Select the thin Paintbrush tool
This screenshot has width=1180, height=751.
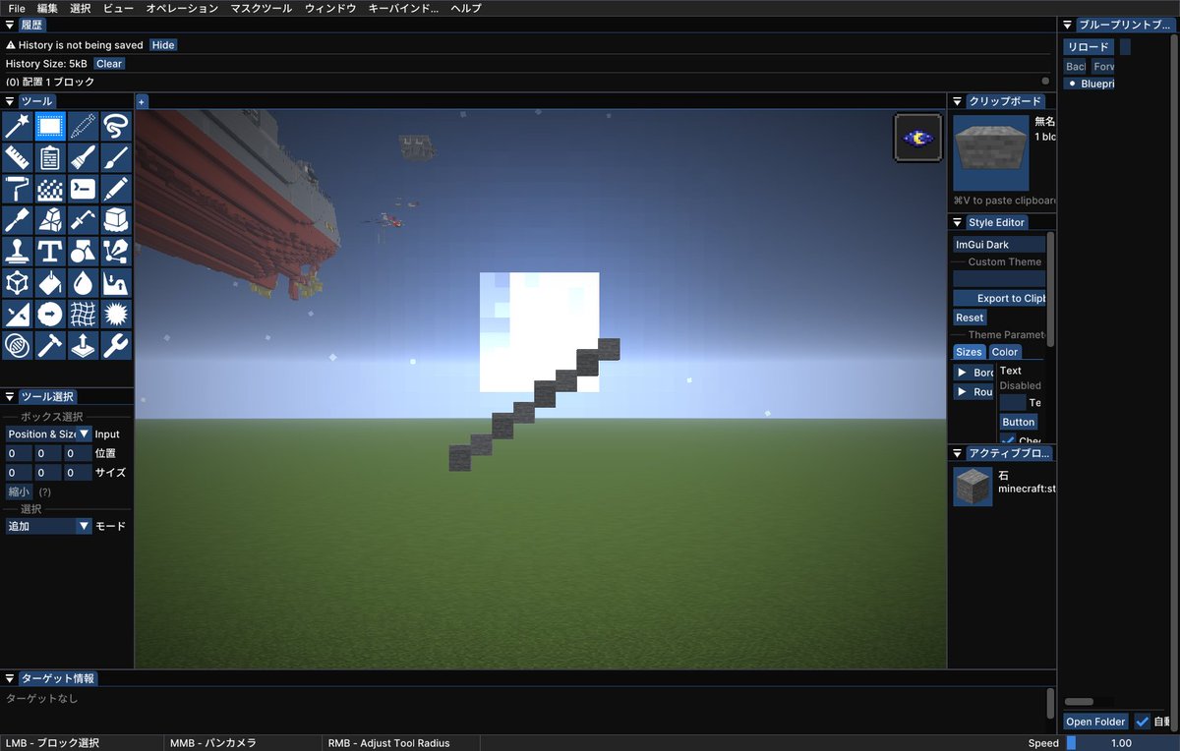(115, 157)
